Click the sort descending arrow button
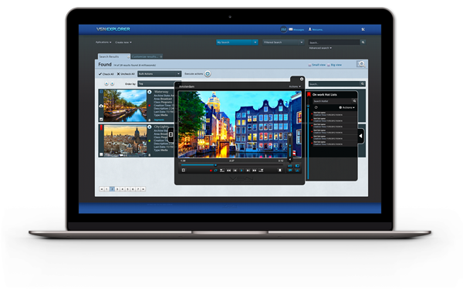Screen dimensions: 463x294 (x=112, y=84)
